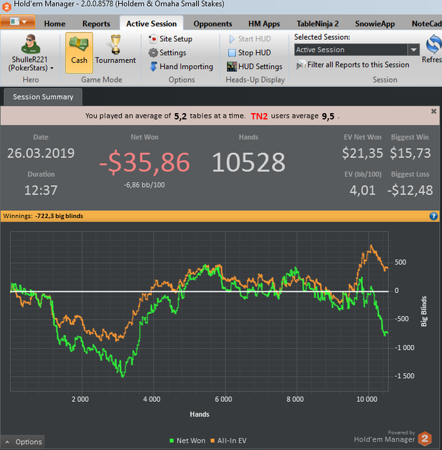Click the Winnings -722,3 big blinds bar
This screenshot has height=450, width=442.
[220, 216]
